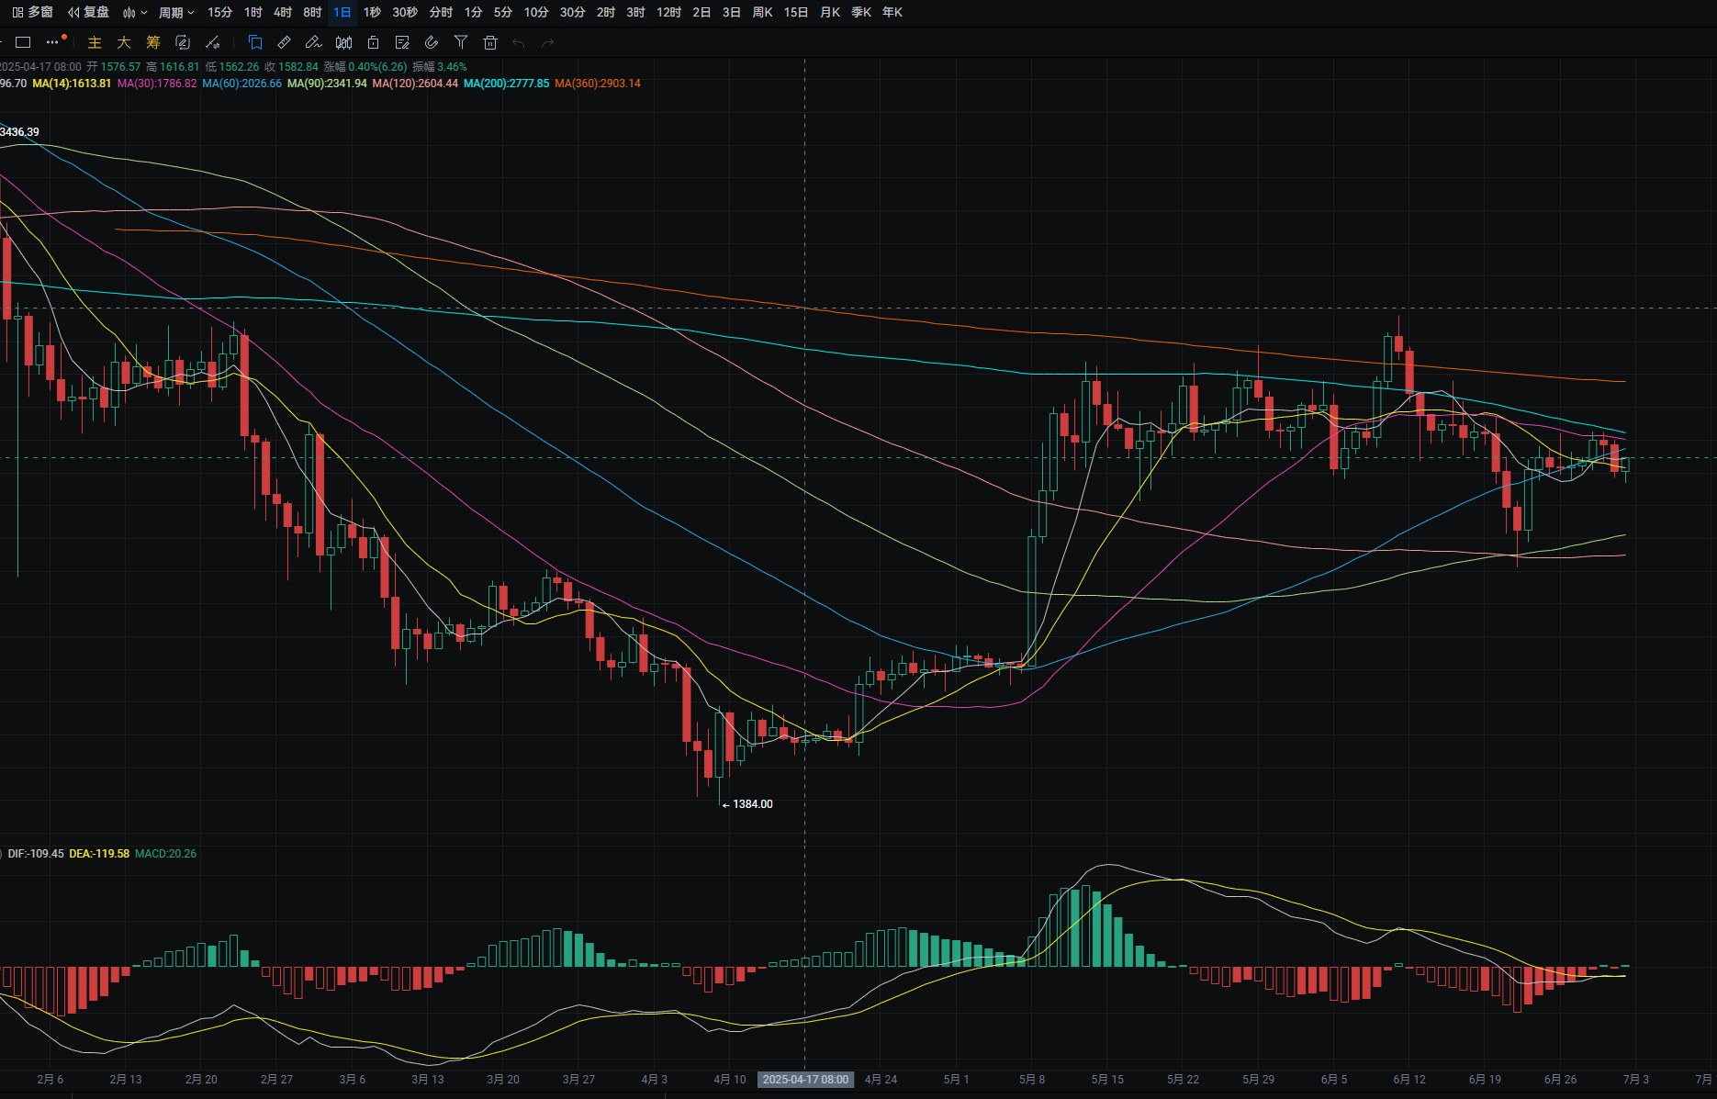
Task: Click the 2025-04-17 08:00 crosshair date tag
Action: tap(805, 1080)
